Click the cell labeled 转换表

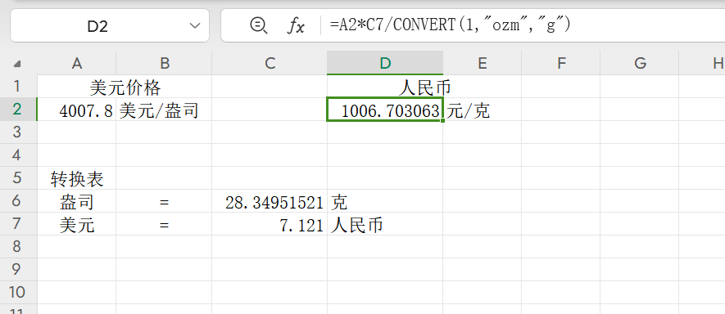(77, 177)
